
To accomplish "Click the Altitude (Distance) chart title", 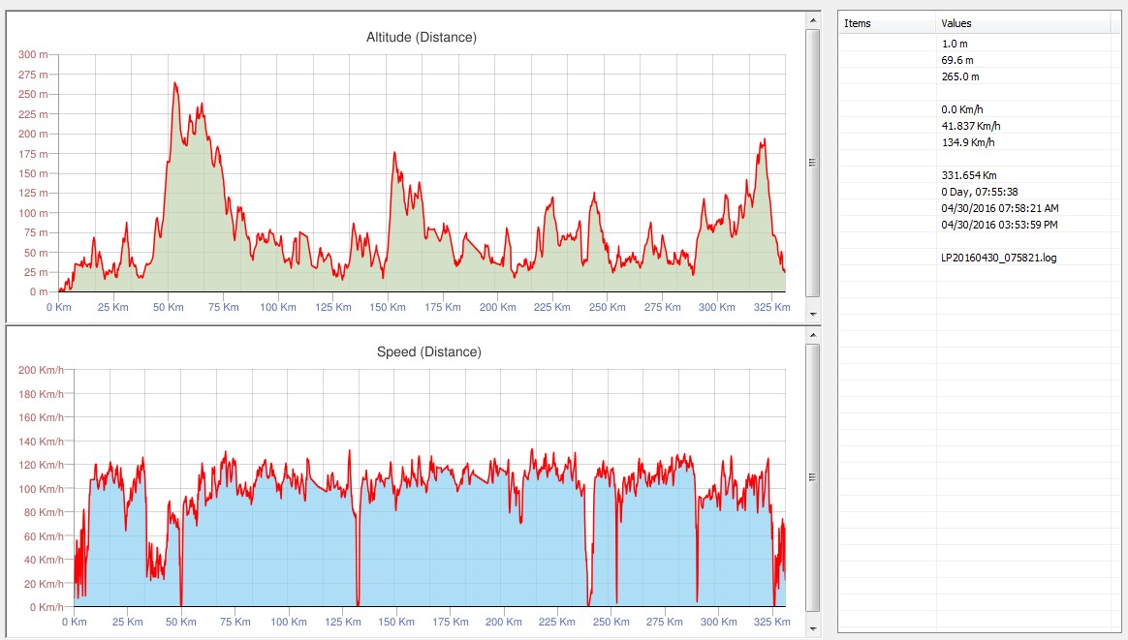I will click(421, 38).
